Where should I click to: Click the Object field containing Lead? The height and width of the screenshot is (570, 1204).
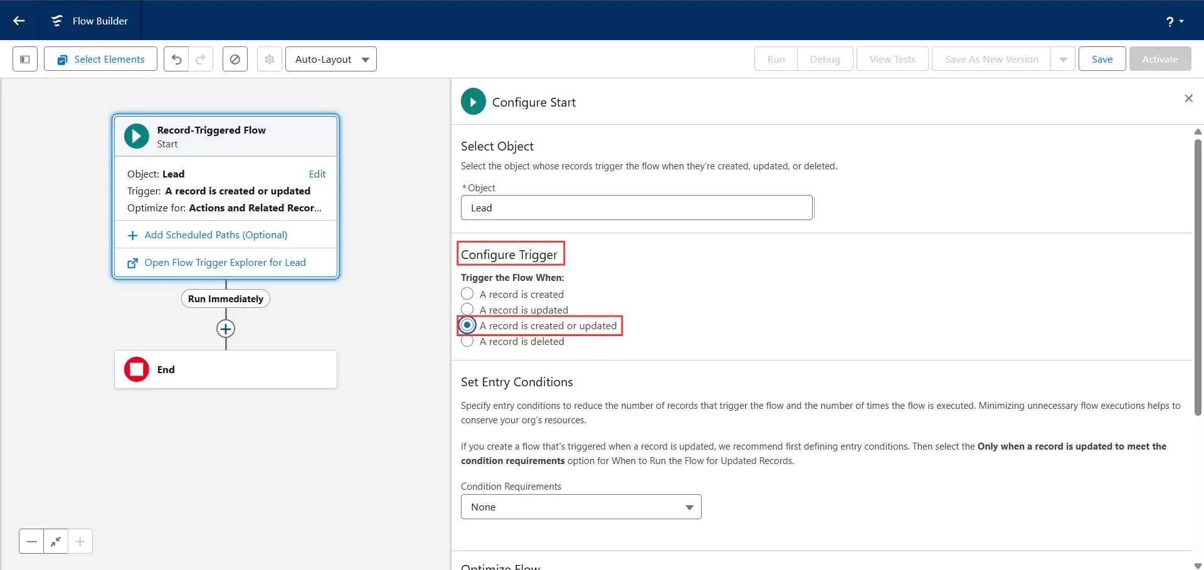(x=636, y=208)
